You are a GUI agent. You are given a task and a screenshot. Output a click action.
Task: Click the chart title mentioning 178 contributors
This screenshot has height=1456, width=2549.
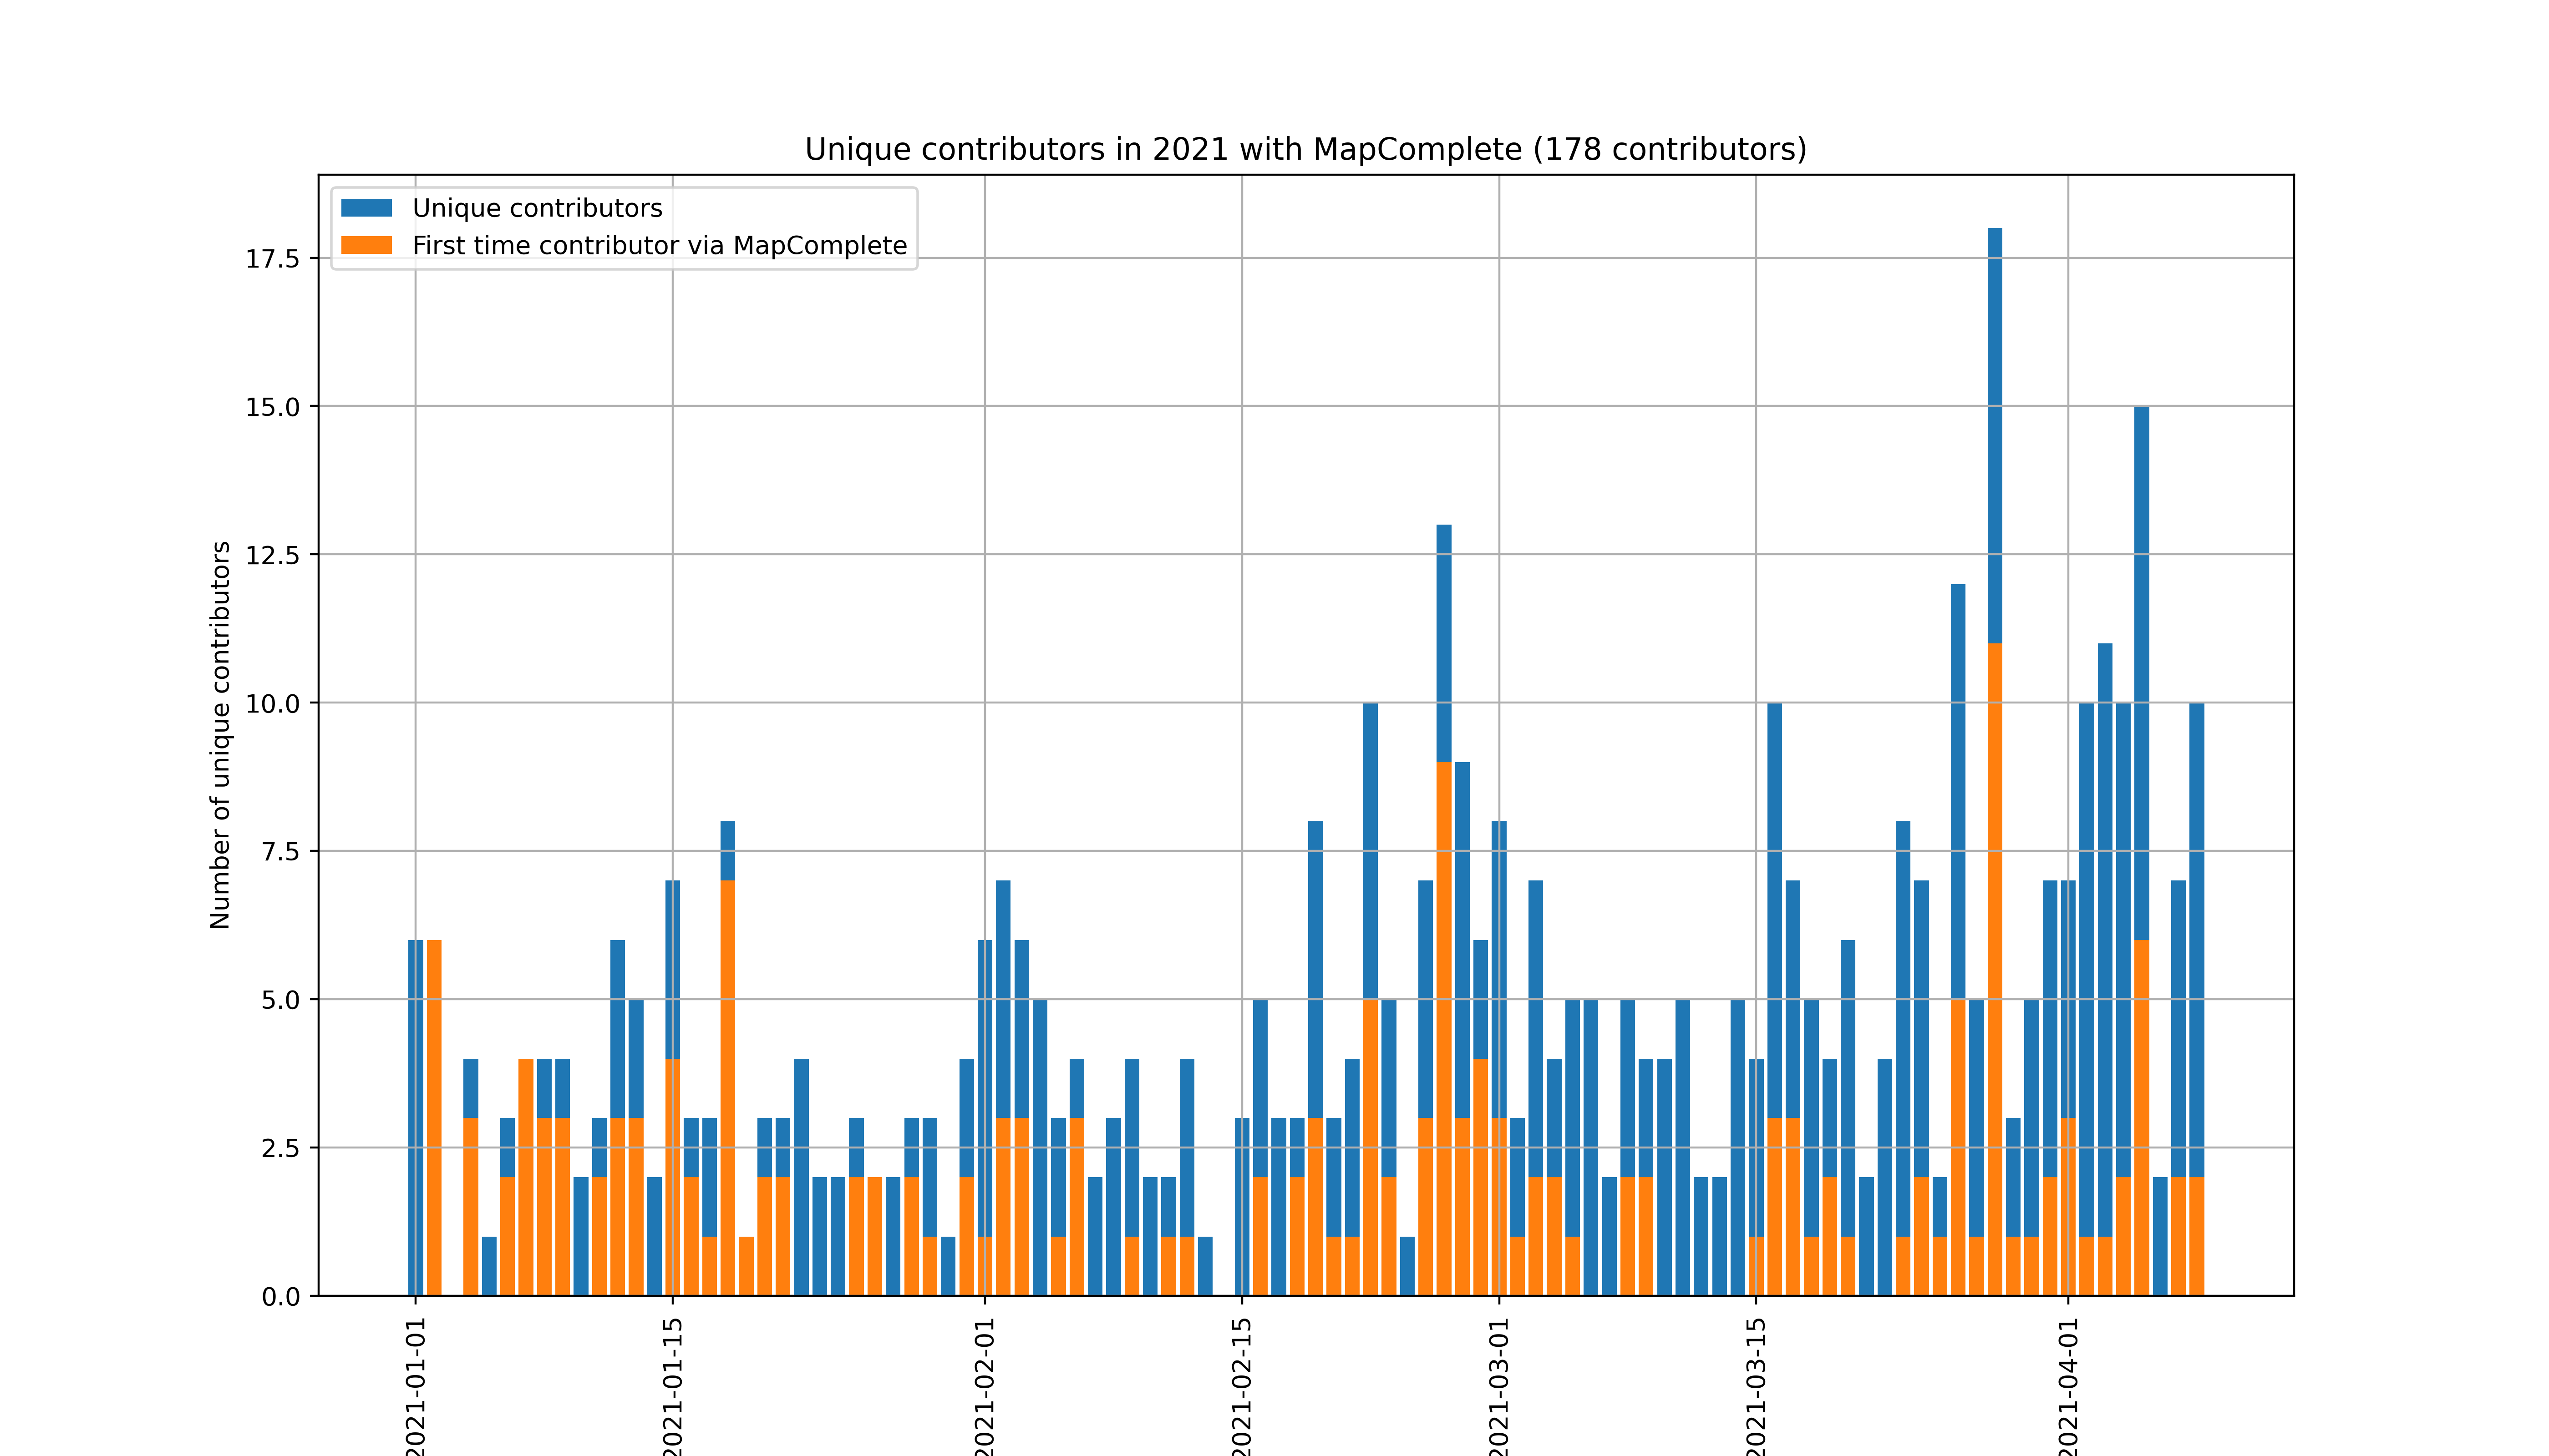[1305, 149]
